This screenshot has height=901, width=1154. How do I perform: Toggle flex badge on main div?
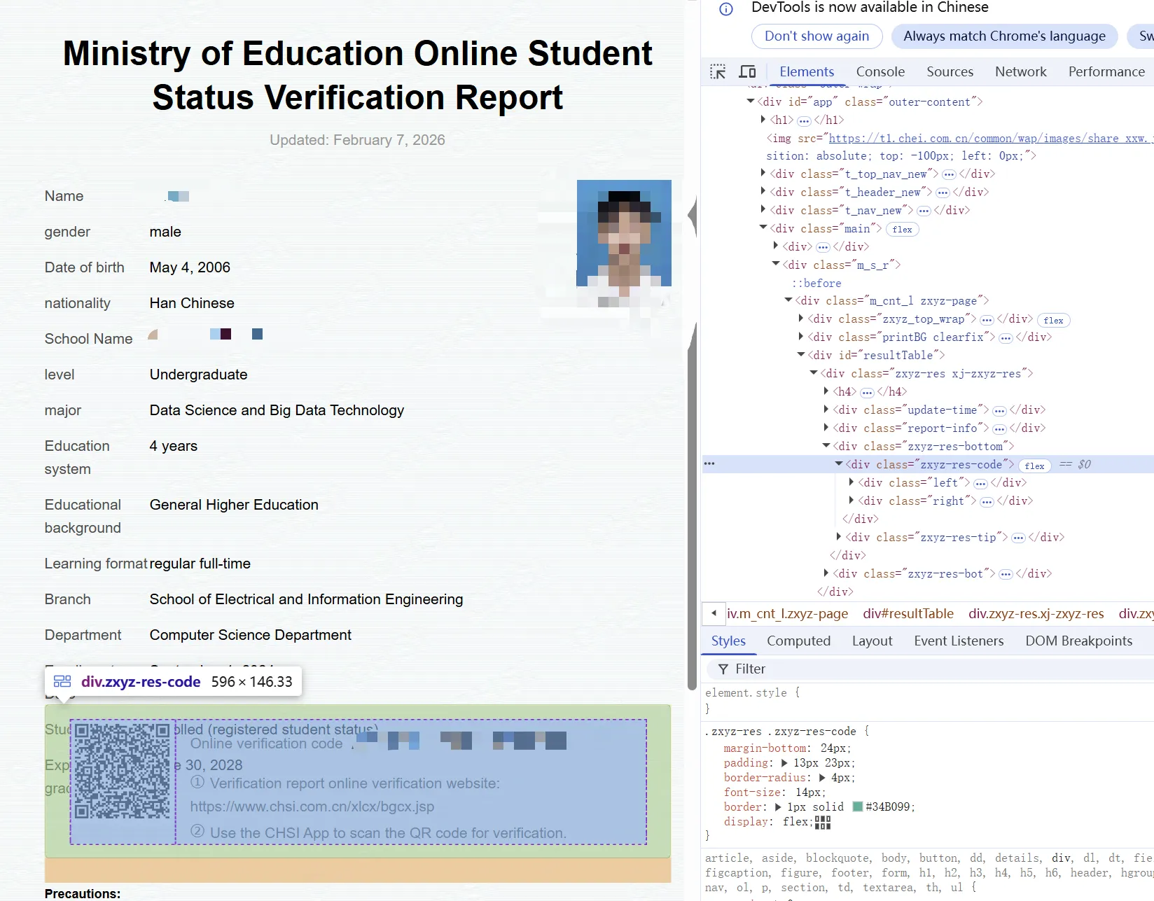point(902,230)
